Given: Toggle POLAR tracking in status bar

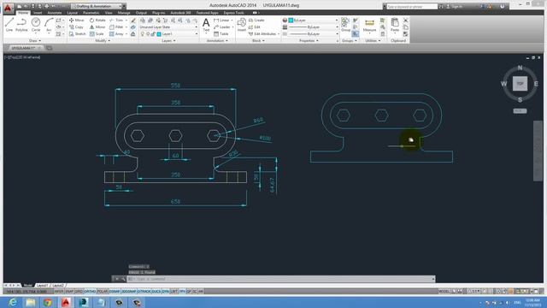Looking at the screenshot, I should [x=103, y=291].
